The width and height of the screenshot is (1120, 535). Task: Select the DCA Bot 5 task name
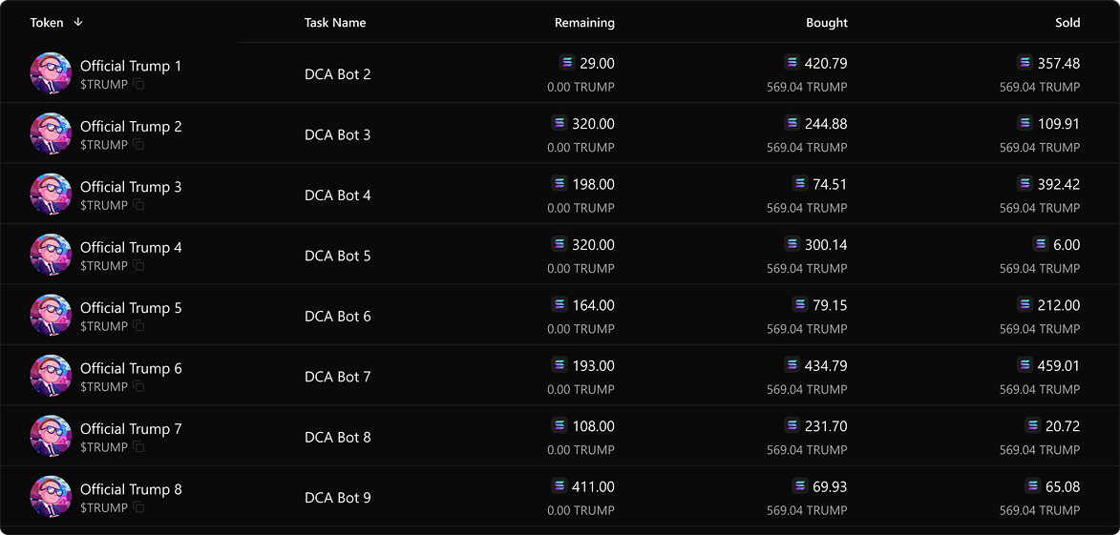pos(338,256)
